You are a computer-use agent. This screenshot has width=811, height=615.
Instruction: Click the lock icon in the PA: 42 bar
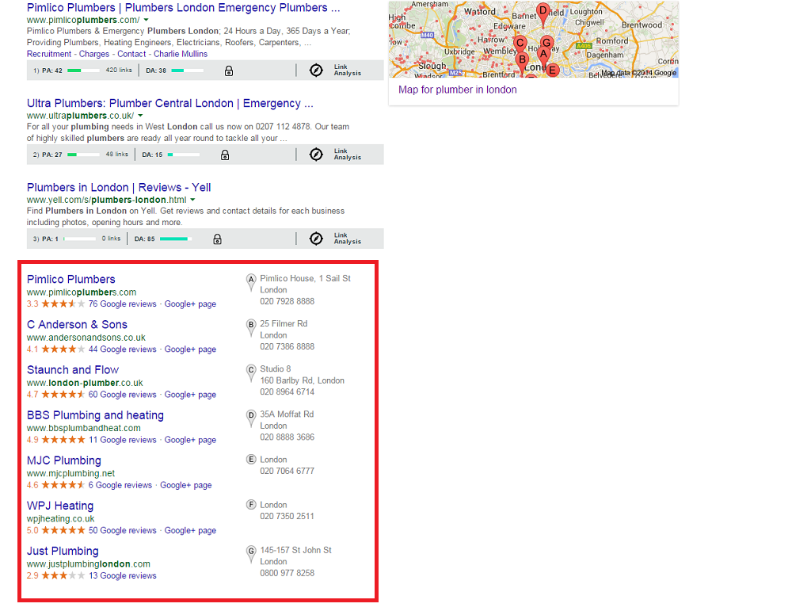229,71
